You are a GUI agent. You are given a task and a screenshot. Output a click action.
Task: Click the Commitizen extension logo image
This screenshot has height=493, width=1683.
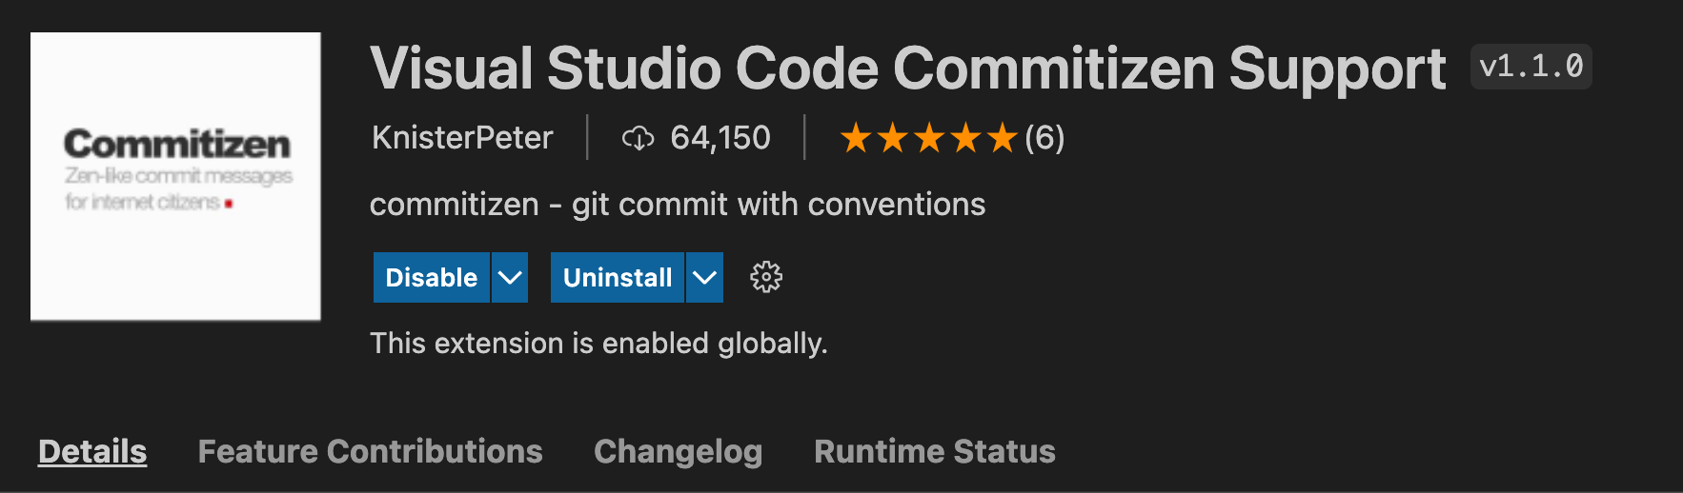point(175,176)
